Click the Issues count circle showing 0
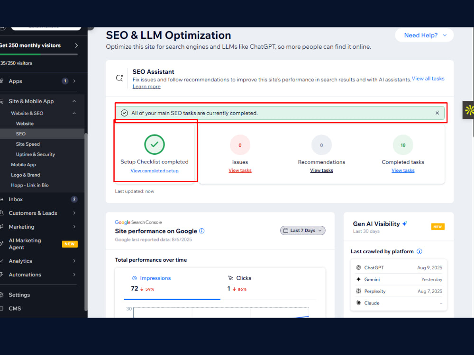The image size is (474, 355). tap(240, 145)
